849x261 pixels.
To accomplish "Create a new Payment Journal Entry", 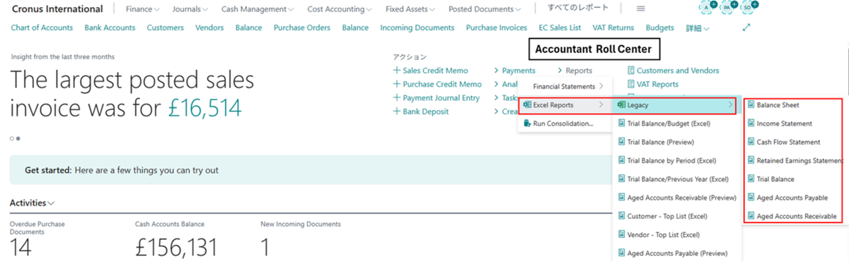I will pos(437,98).
